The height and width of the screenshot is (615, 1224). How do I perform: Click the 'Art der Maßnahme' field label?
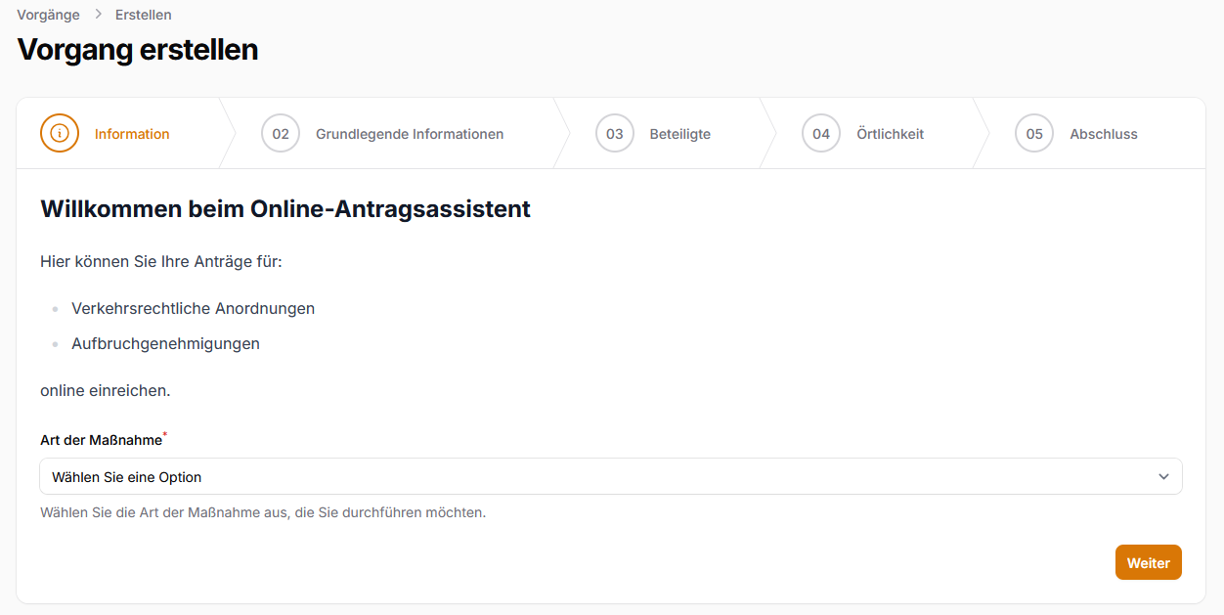[x=101, y=440]
